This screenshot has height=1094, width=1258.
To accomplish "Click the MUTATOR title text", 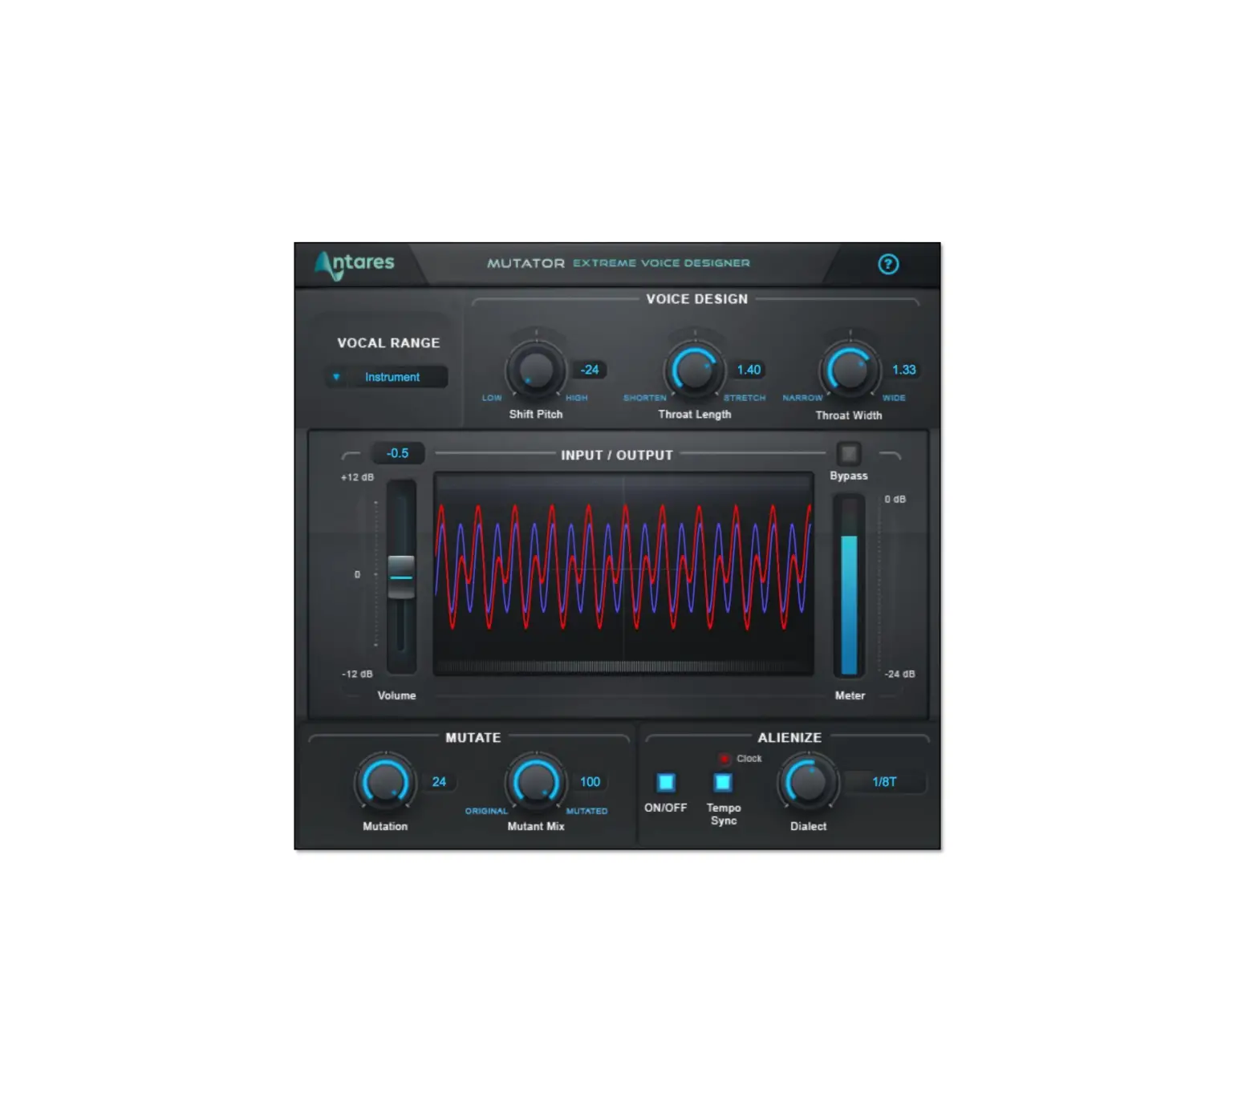I will pos(526,263).
